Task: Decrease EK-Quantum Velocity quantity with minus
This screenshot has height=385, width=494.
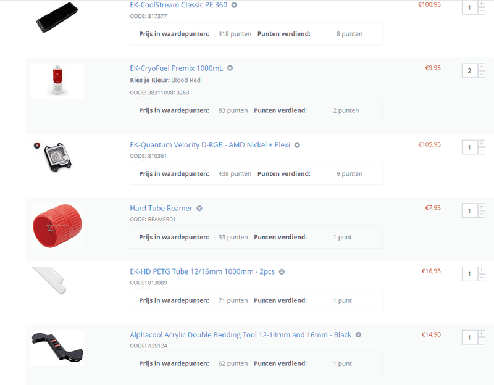Action: coord(482,151)
